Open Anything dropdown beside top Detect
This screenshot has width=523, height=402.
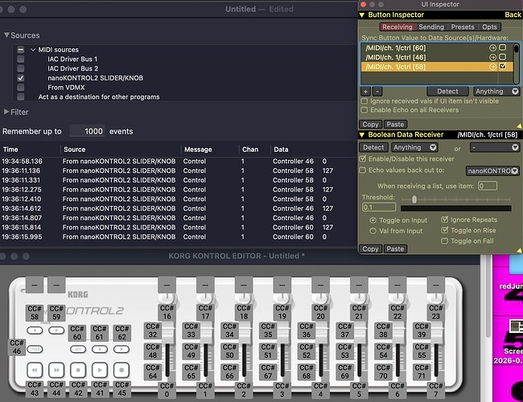[496, 92]
